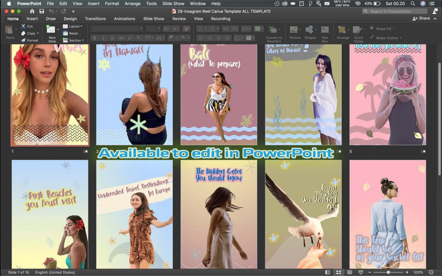Switch to the Animations tab
The width and height of the screenshot is (442, 276).
[124, 18]
